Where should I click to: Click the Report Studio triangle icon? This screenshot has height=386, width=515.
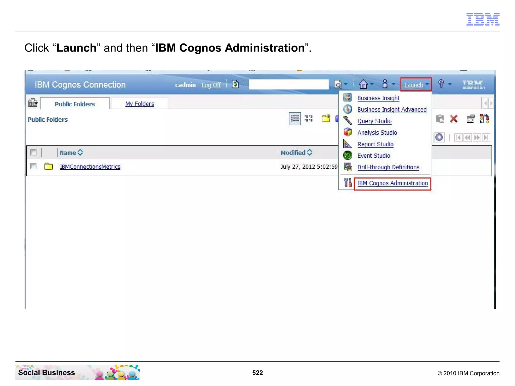pyautogui.click(x=348, y=143)
